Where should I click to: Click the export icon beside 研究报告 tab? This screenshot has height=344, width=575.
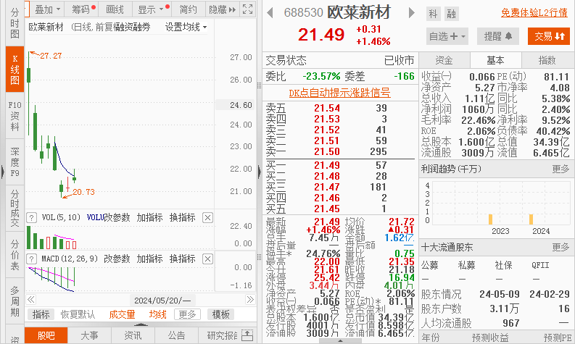pos(247,335)
